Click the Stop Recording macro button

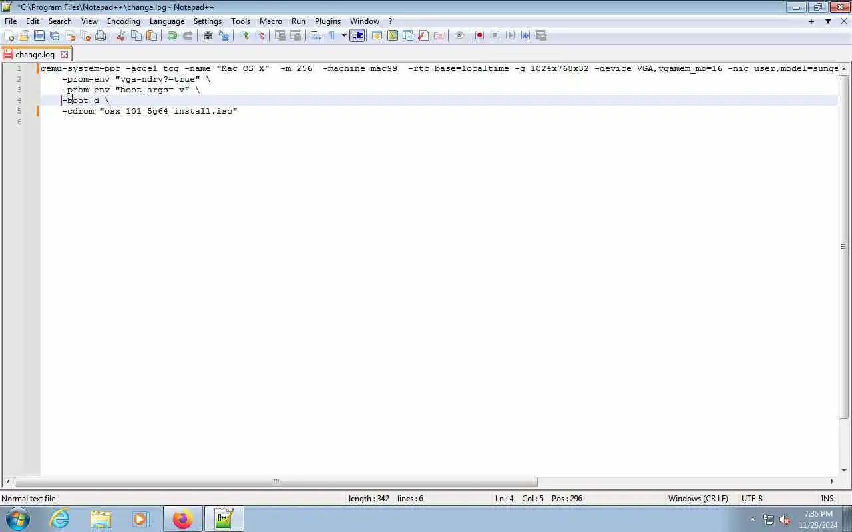point(495,35)
